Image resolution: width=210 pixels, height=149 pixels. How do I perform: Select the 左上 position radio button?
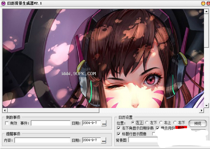[x=133, y=122]
